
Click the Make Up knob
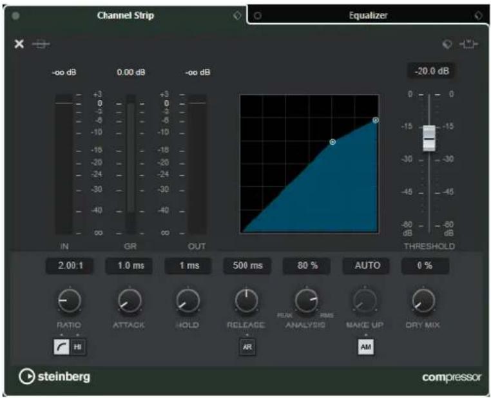(x=365, y=301)
